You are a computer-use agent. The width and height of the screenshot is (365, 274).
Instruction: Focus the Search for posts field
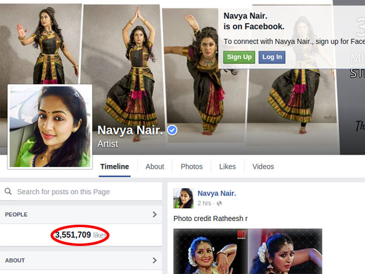81,192
